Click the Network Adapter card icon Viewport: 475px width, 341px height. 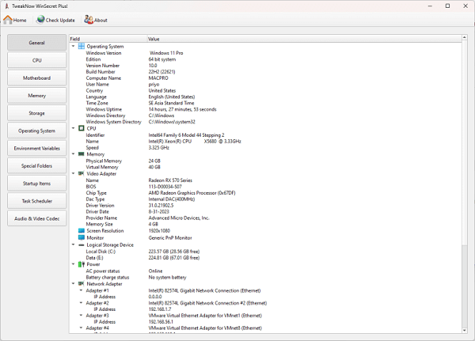point(82,284)
